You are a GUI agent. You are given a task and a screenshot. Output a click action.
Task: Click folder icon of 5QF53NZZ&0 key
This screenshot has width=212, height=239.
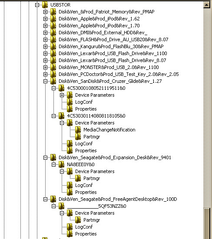[x=61, y=206]
